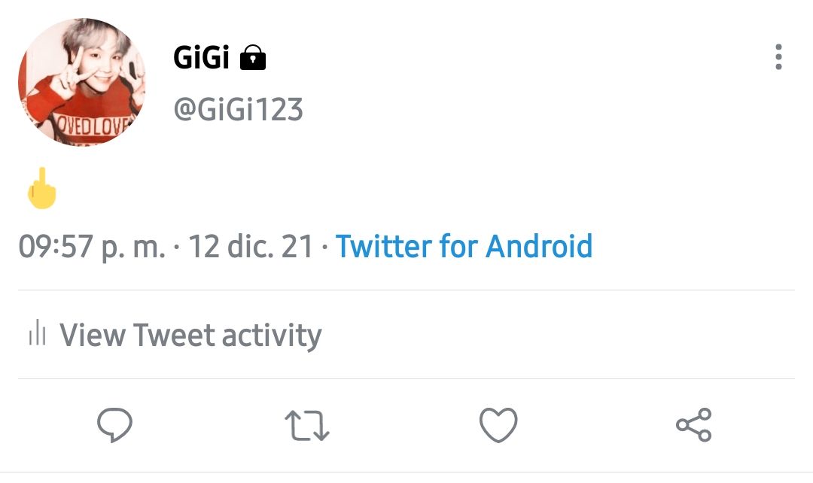This screenshot has height=483, width=813.
Task: Click the date 12 dic. 21
Action: (x=251, y=246)
